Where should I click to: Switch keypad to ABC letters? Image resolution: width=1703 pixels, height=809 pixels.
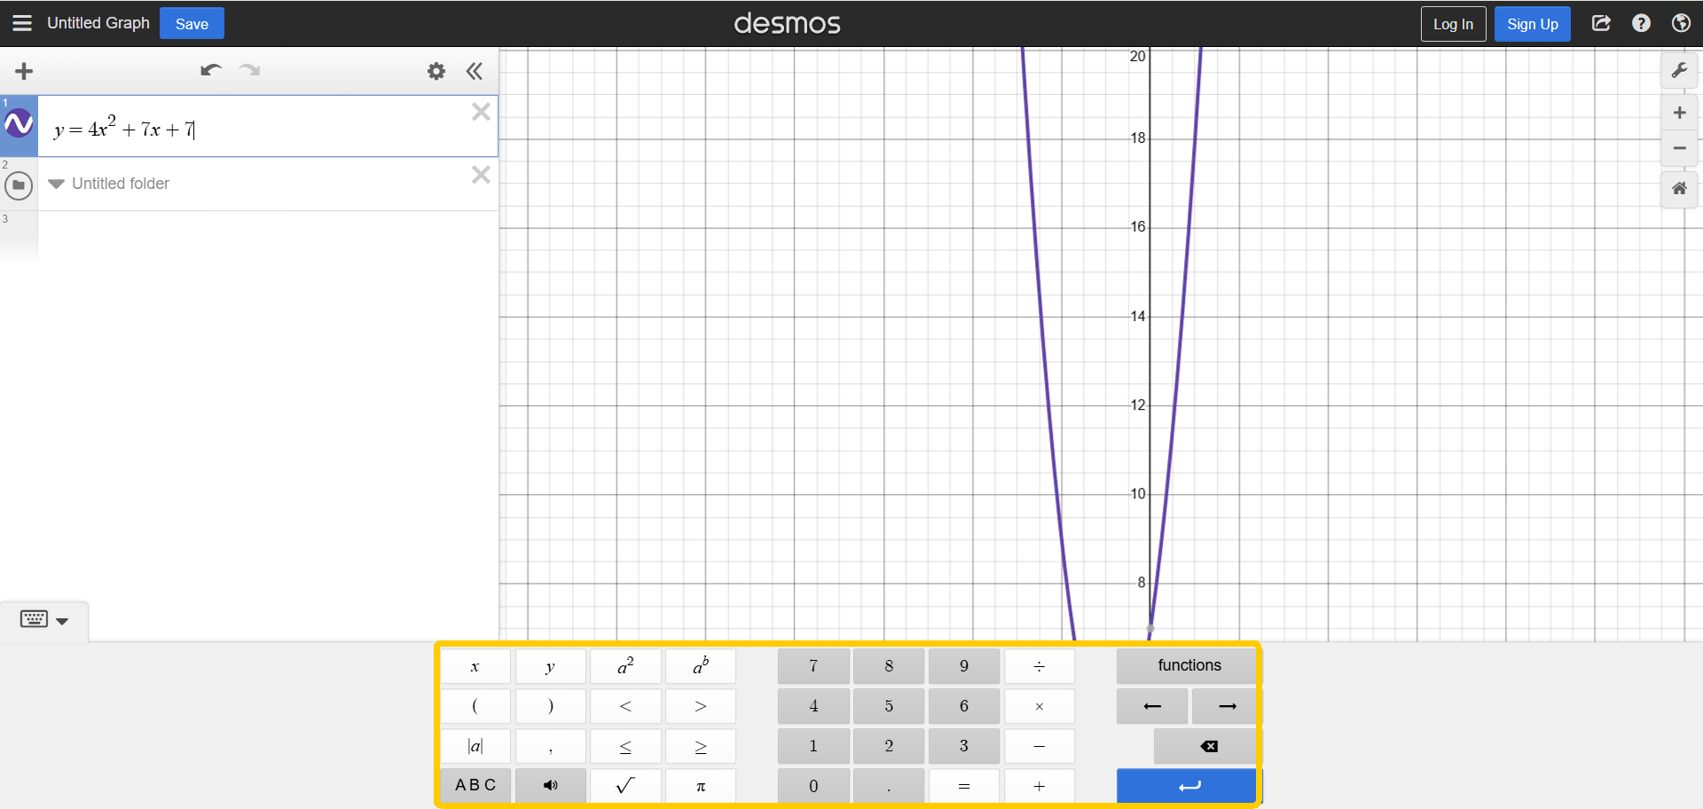coord(475,786)
